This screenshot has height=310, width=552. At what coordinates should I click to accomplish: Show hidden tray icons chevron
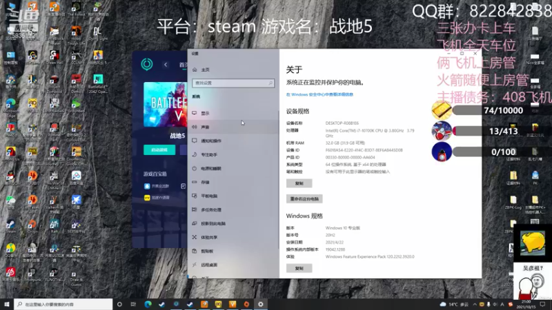coord(475,304)
